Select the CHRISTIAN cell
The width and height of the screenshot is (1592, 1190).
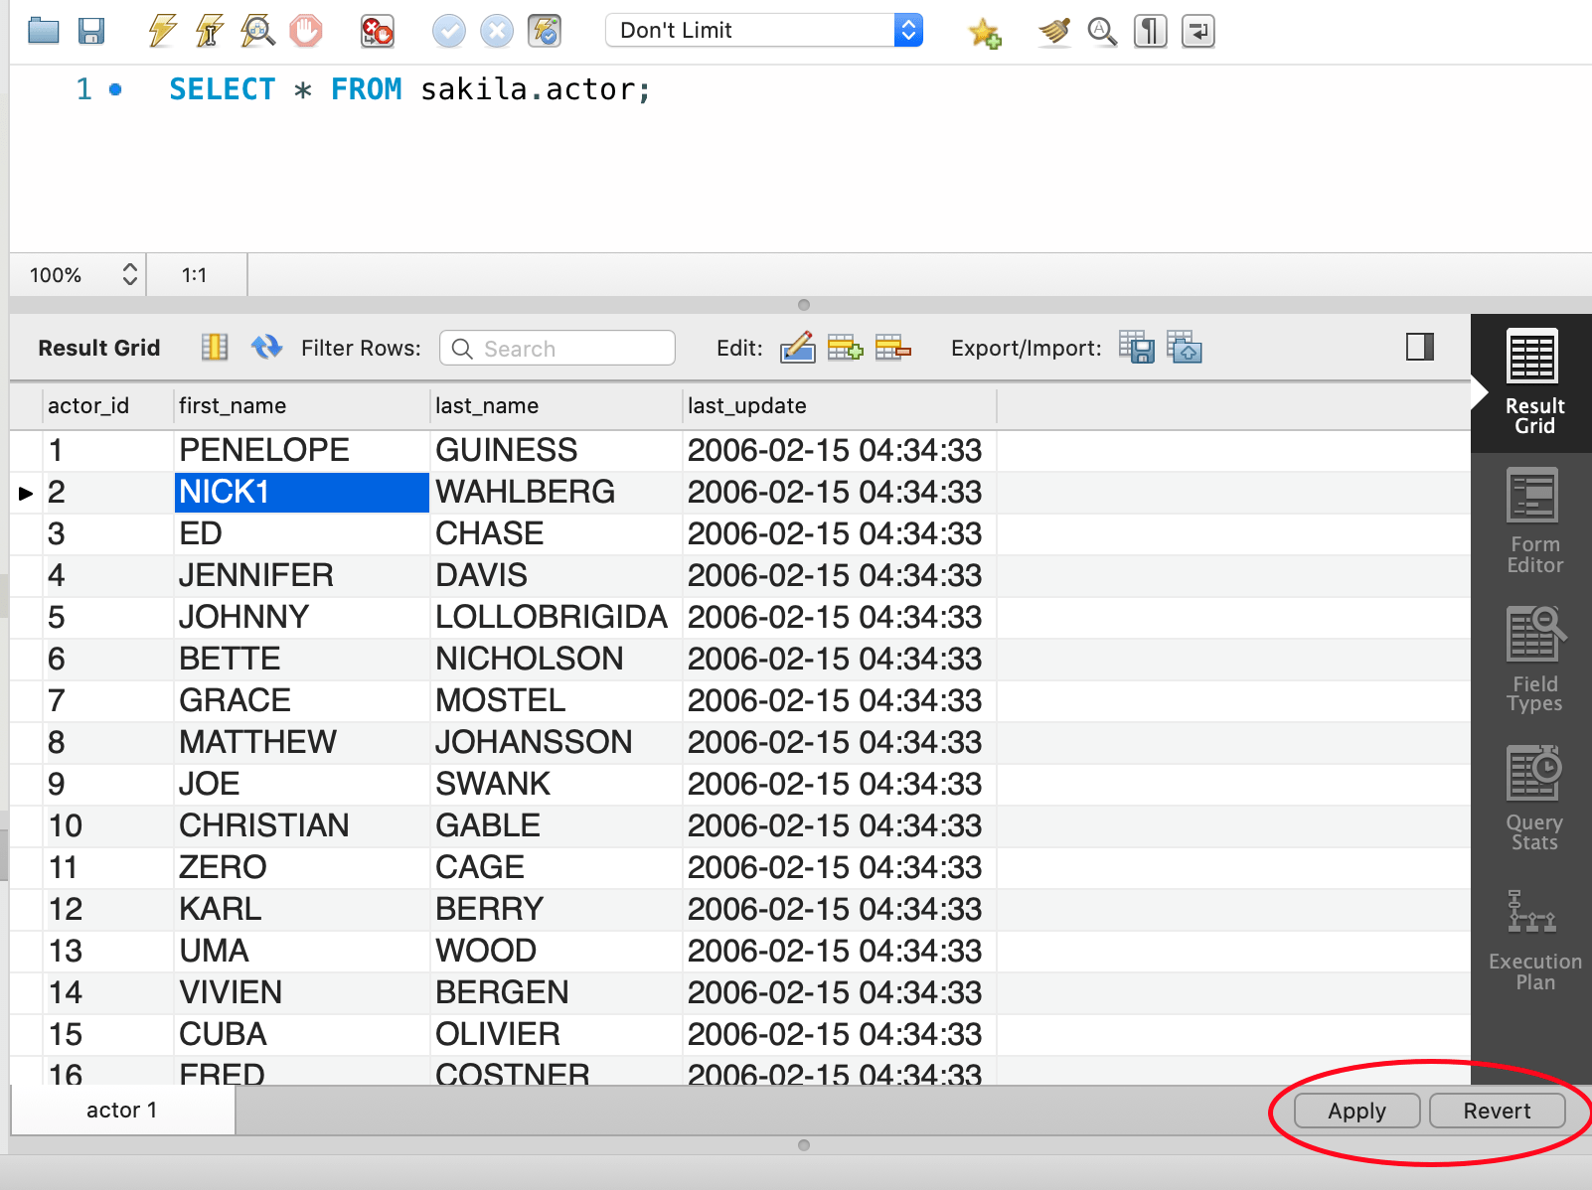pos(302,825)
